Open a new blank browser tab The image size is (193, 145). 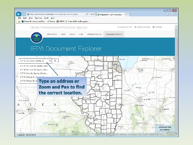point(128,15)
